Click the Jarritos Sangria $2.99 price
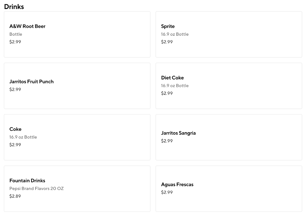Screen dimensions: 307x217 click(x=167, y=141)
